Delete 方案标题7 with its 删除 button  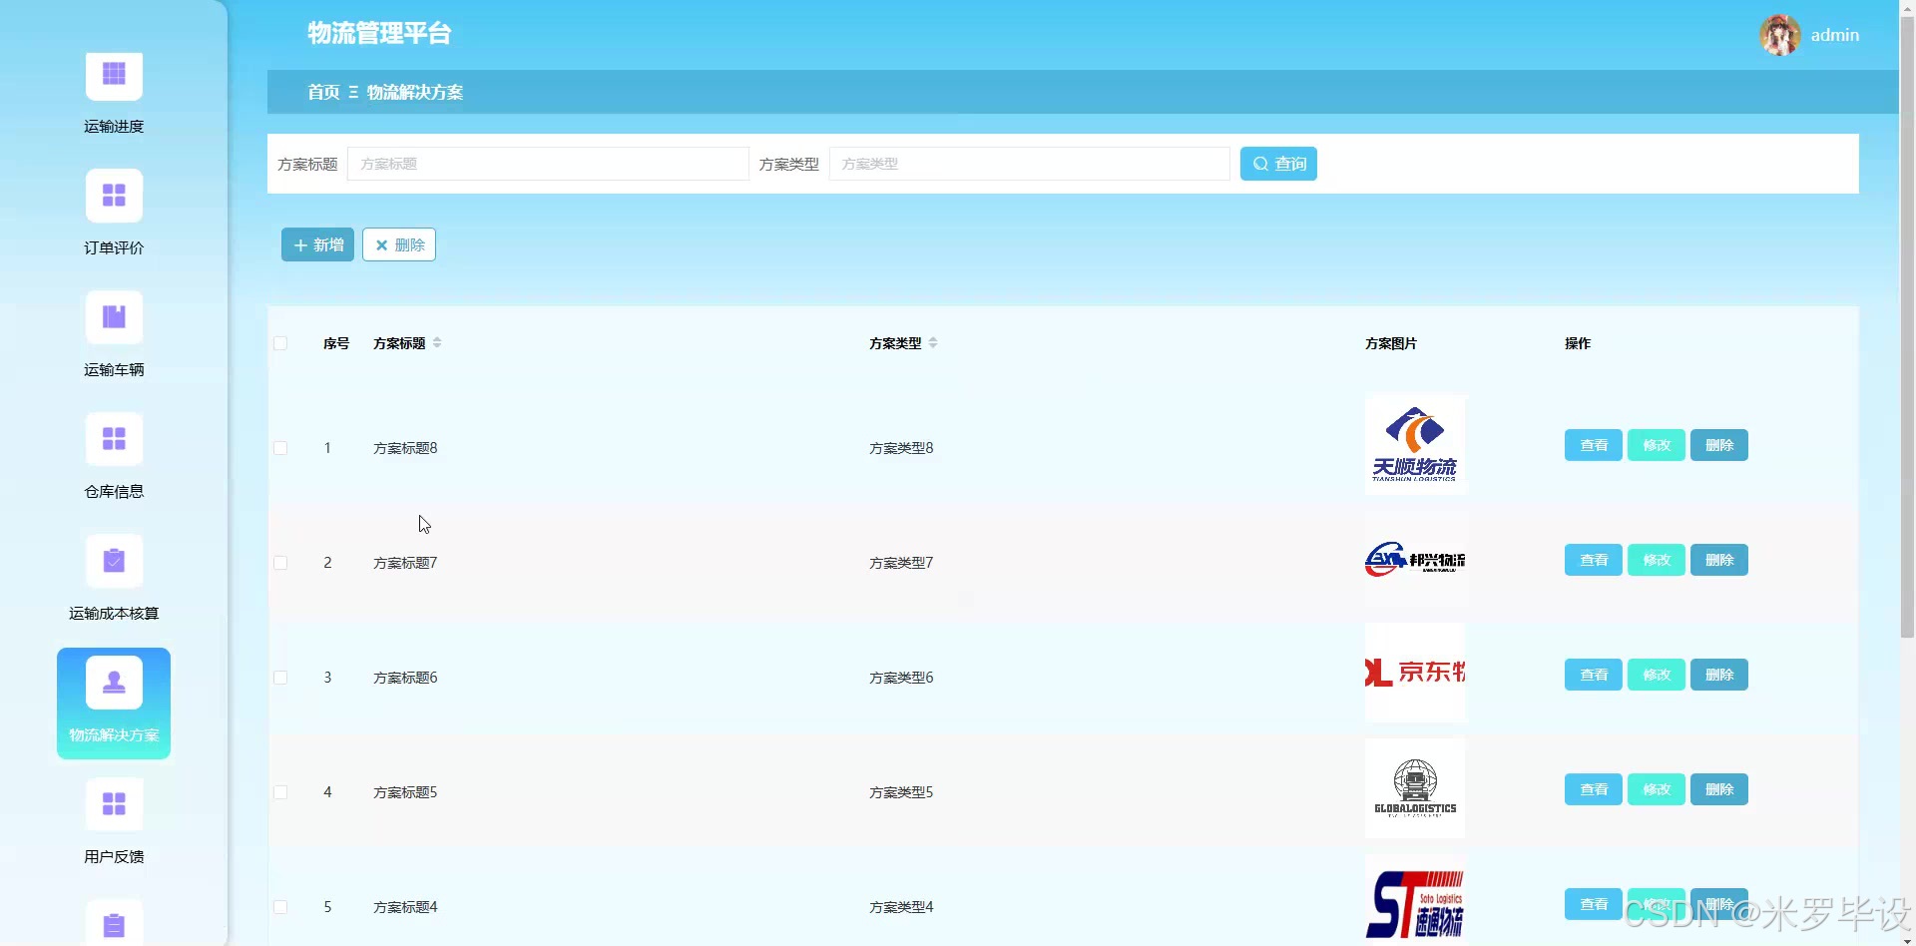pos(1719,560)
